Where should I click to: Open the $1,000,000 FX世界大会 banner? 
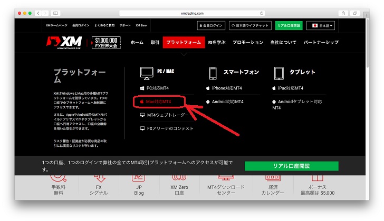pos(106,43)
